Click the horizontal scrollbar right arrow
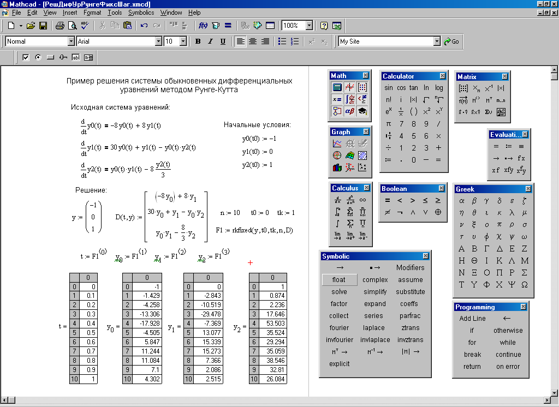 coord(547,400)
